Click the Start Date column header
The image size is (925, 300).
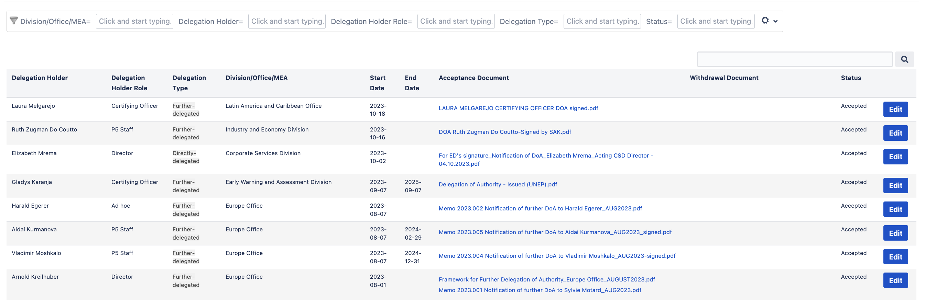[378, 83]
